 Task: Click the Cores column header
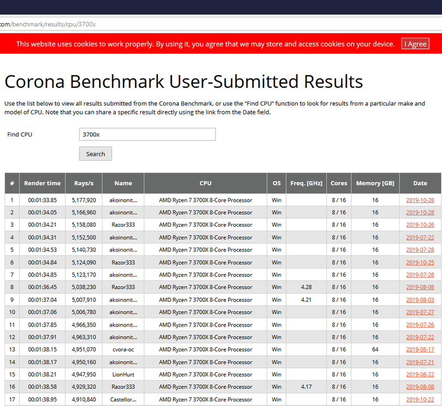pyautogui.click(x=339, y=183)
